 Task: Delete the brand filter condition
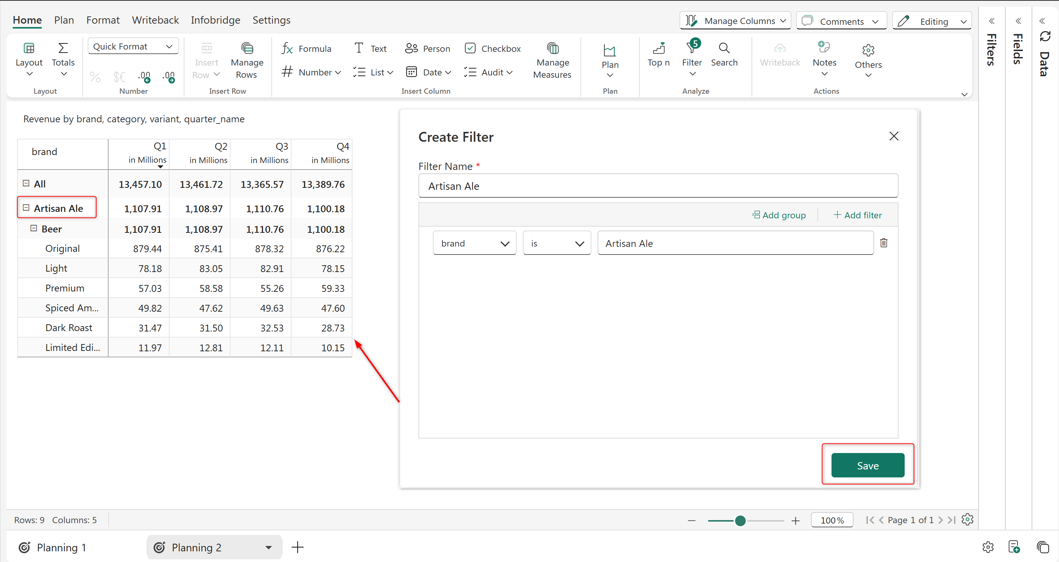(883, 243)
